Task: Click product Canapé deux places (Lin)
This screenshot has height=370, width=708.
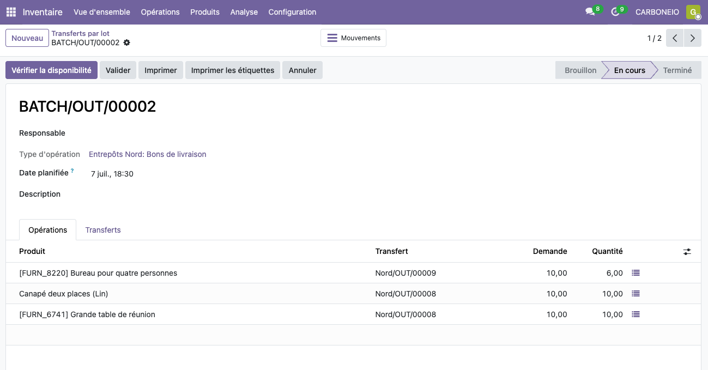Action: [64, 294]
